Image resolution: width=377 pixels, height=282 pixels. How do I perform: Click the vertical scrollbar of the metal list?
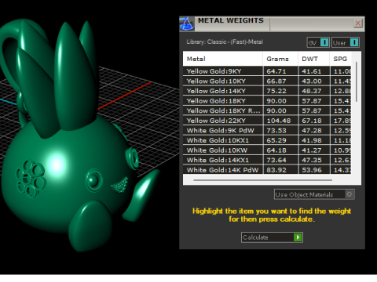coord(356,82)
